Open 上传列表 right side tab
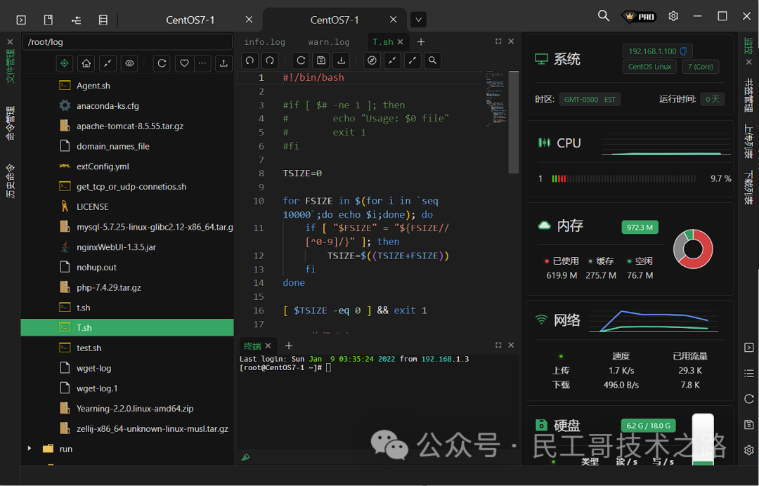The image size is (759, 486). [x=748, y=141]
